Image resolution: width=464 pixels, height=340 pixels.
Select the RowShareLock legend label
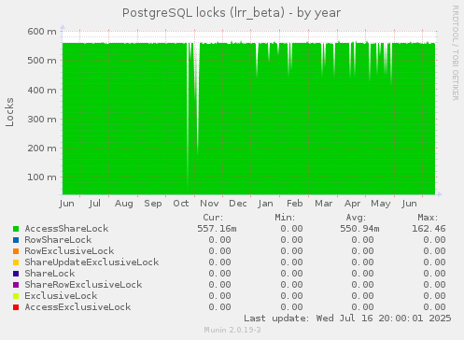[58, 240]
